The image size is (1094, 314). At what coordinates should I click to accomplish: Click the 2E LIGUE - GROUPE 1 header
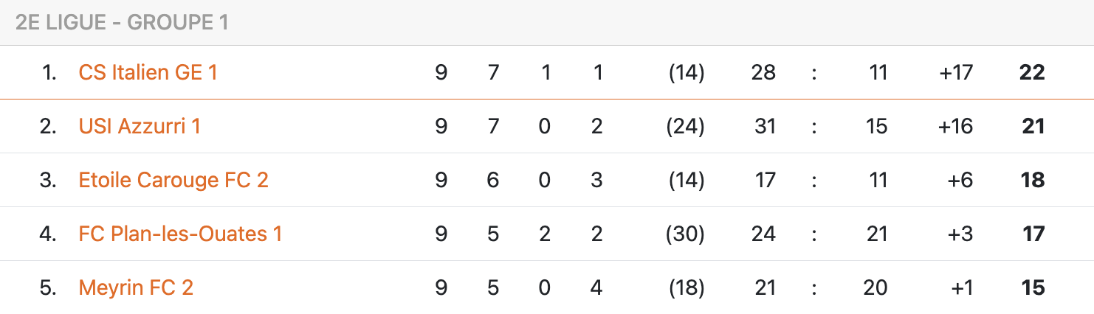point(122,23)
